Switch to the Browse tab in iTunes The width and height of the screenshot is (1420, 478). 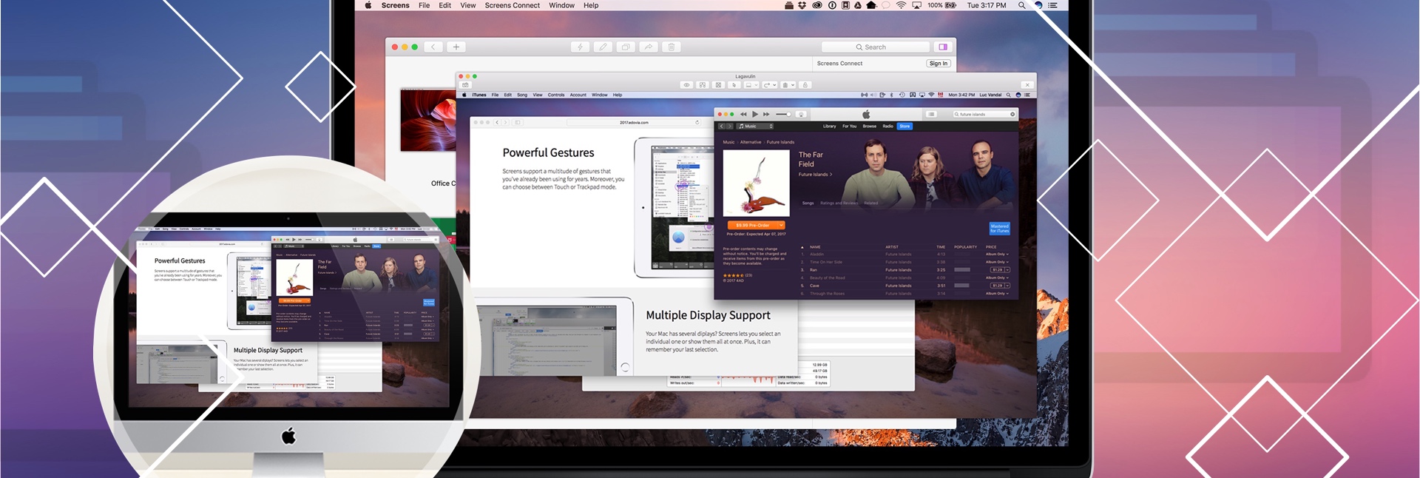coord(870,127)
